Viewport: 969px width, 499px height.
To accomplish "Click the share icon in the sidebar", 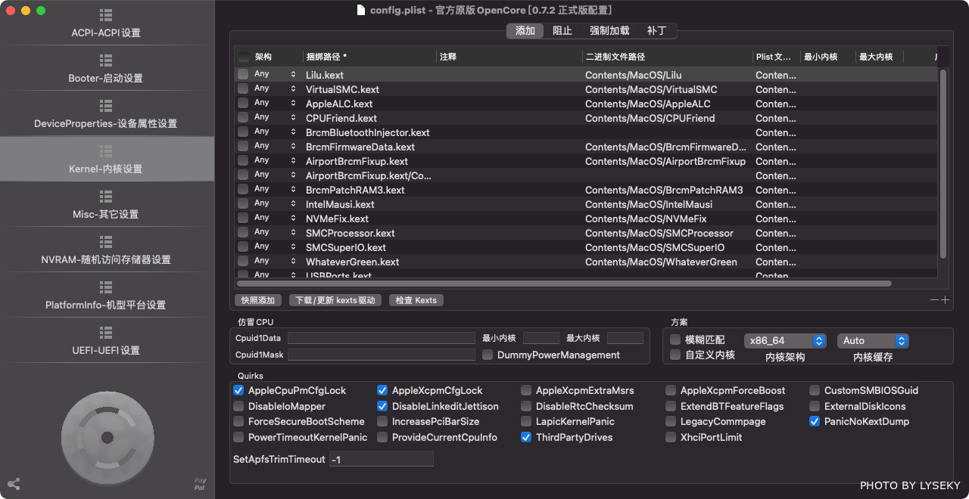I will (14, 484).
